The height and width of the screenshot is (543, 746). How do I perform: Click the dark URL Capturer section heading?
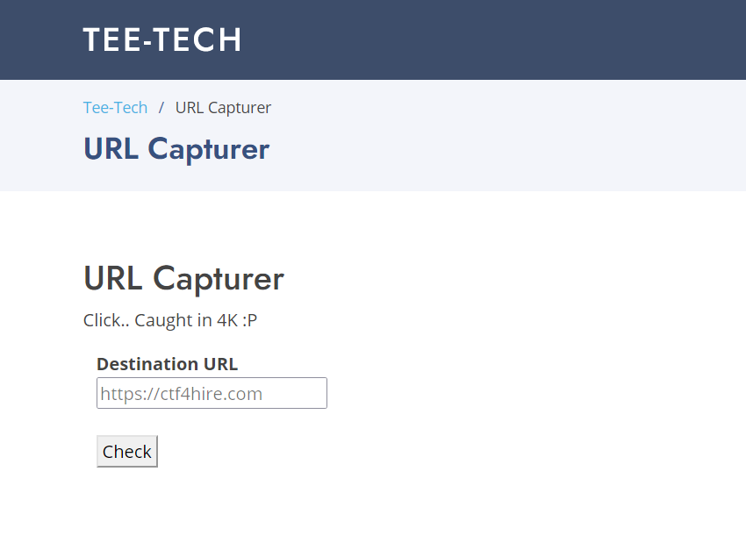click(183, 279)
